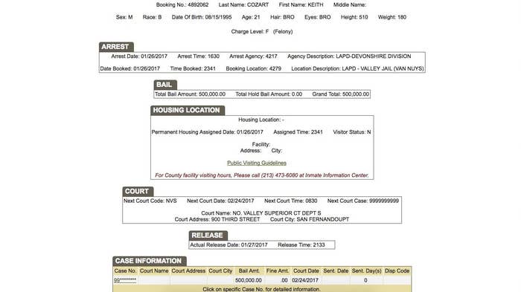
Task: Click the Sent. Day(s) column header
Action: [366, 271]
